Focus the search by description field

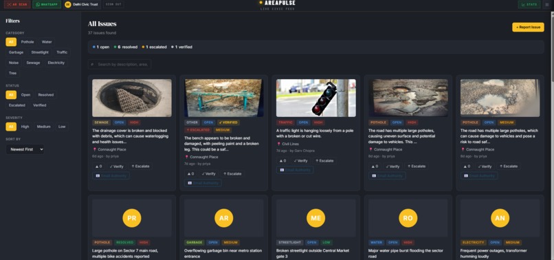(120, 65)
